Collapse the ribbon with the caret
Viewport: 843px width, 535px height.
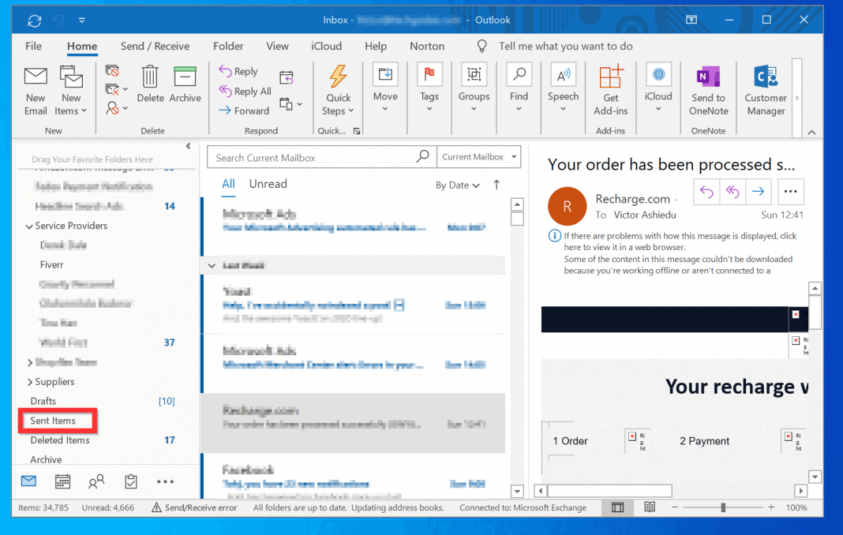click(811, 133)
